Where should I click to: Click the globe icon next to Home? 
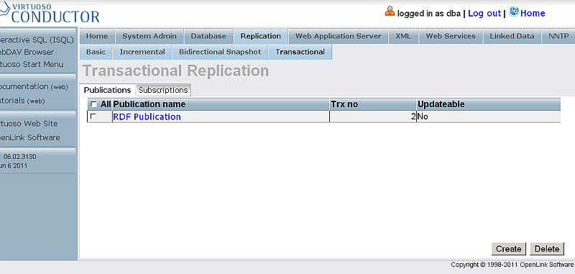click(x=514, y=12)
